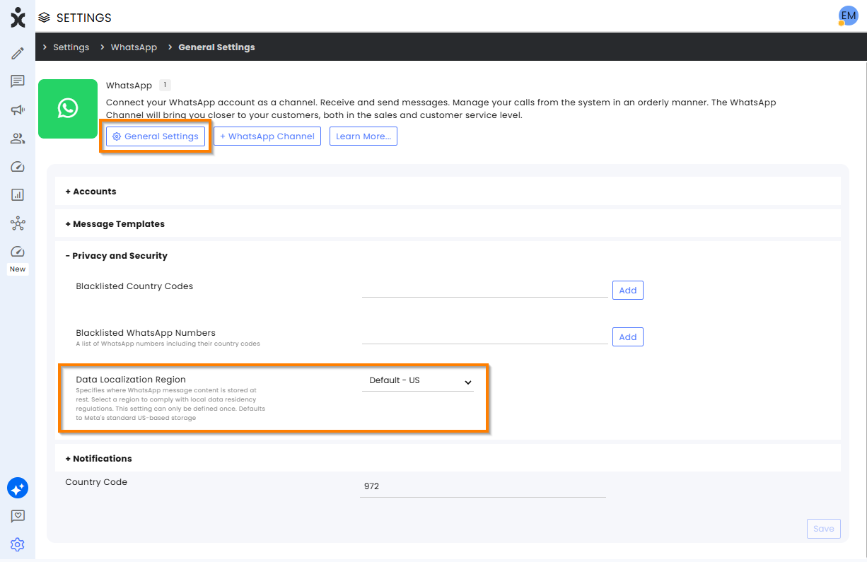
Task: Open the heart feedback chat icon
Action: click(18, 517)
